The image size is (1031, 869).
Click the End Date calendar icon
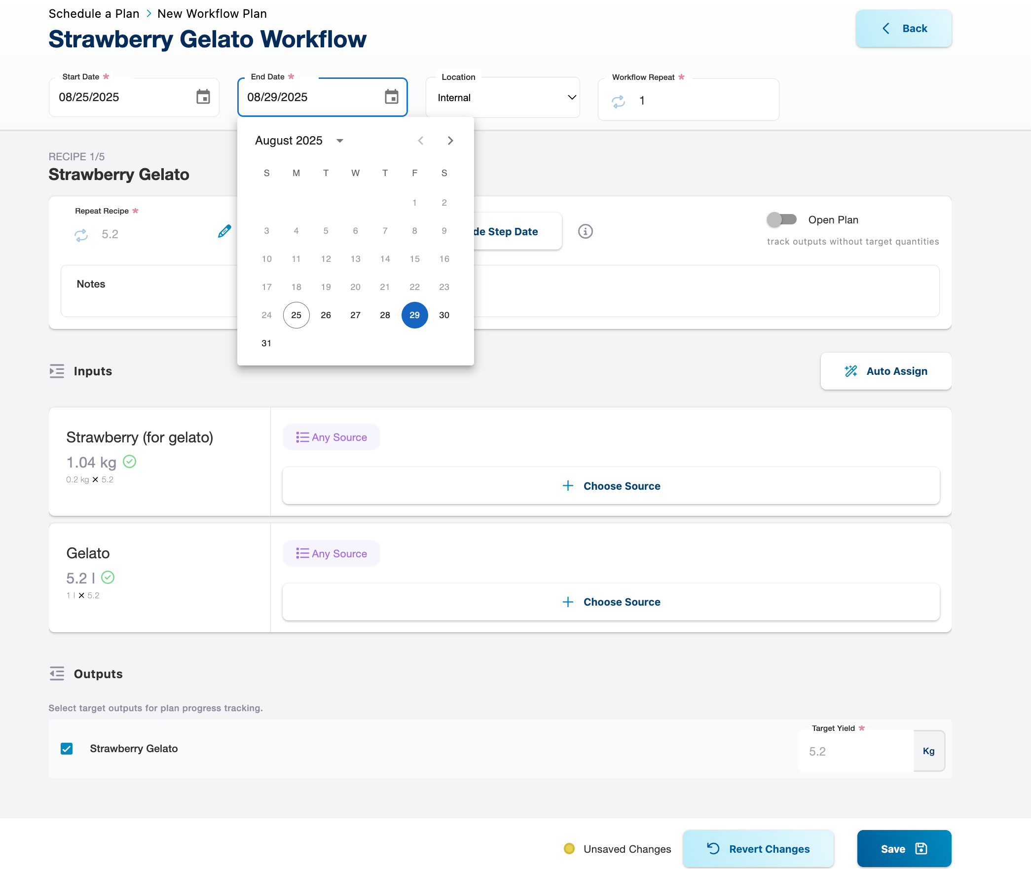click(391, 97)
